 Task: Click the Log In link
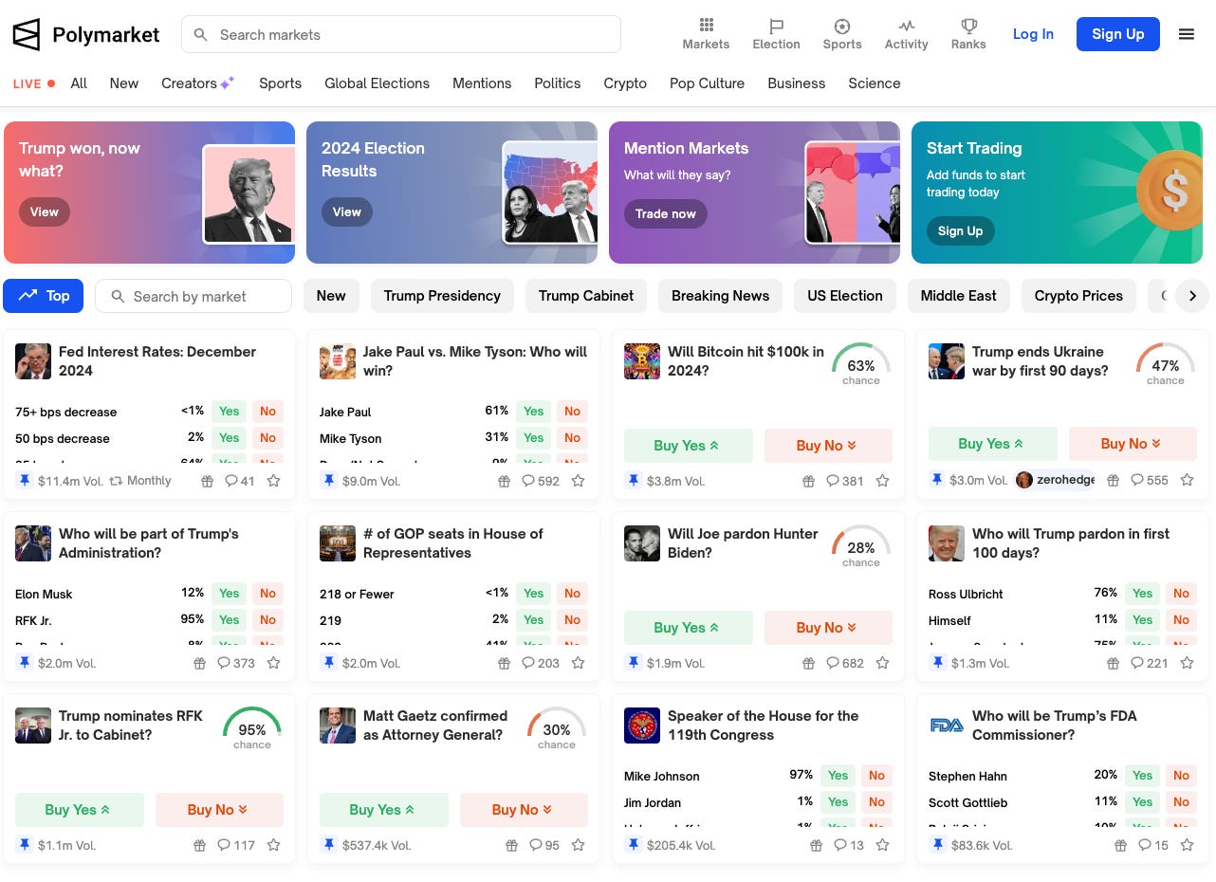(1033, 34)
